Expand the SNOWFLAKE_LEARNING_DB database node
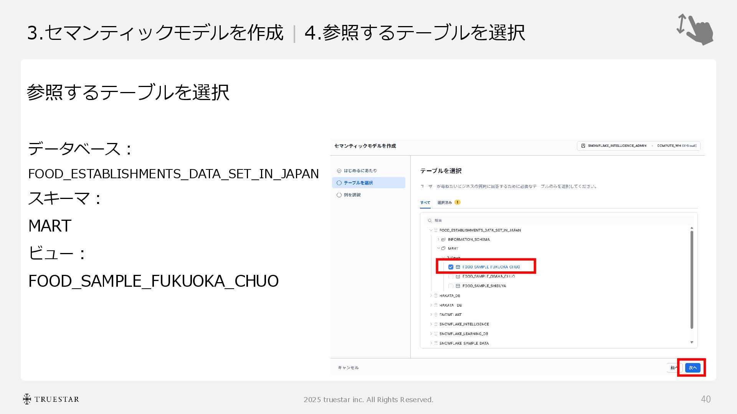This screenshot has width=737, height=414. coord(431,334)
